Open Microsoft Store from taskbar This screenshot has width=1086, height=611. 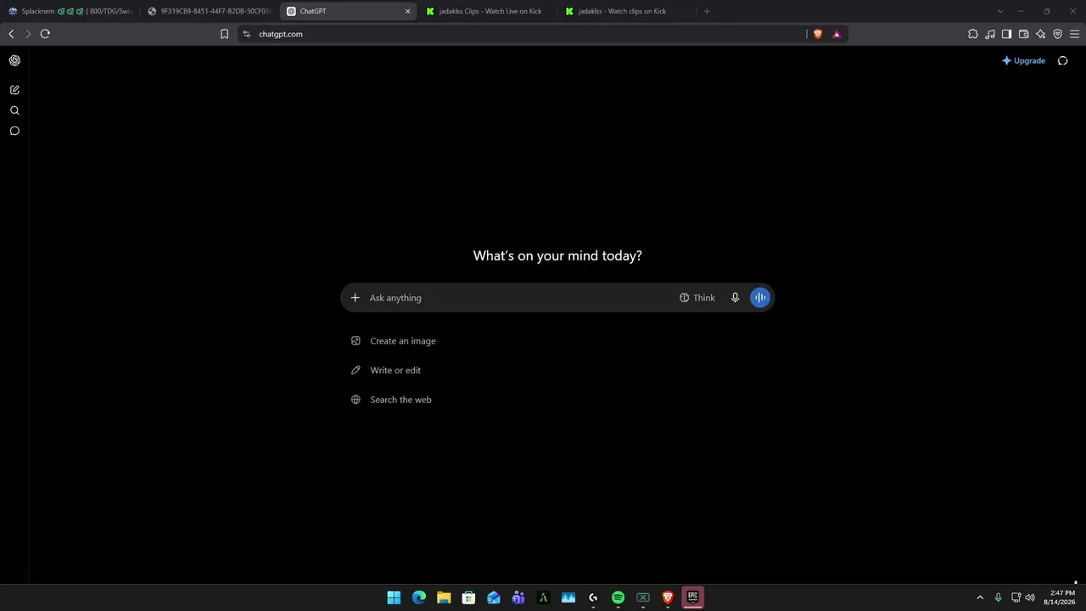click(x=468, y=597)
